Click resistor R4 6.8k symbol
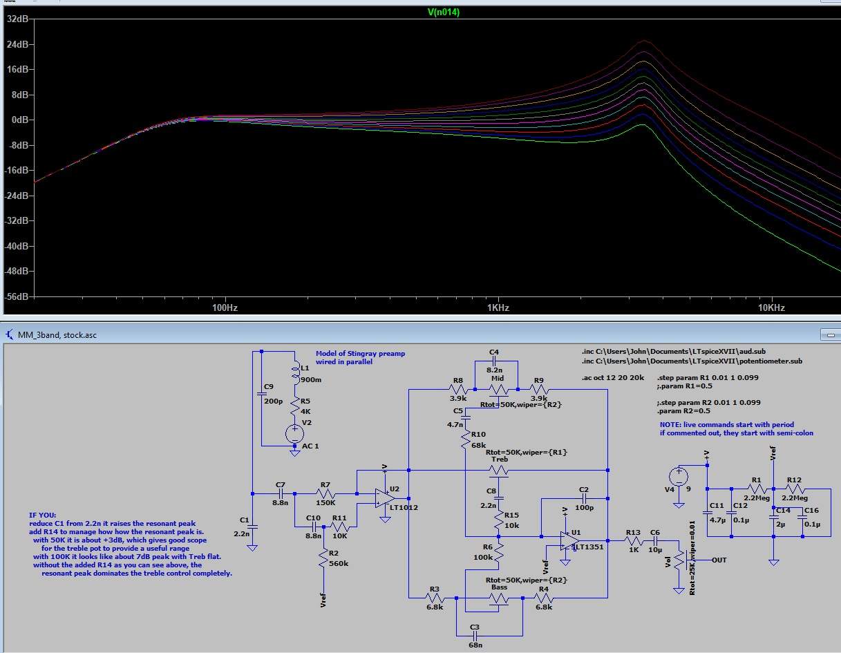 click(544, 598)
